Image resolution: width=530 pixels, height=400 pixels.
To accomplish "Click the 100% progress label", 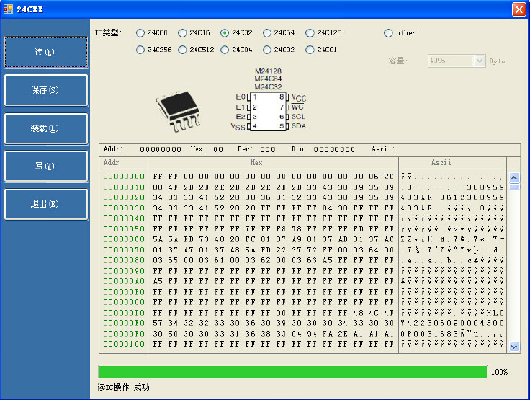I will click(x=499, y=372).
